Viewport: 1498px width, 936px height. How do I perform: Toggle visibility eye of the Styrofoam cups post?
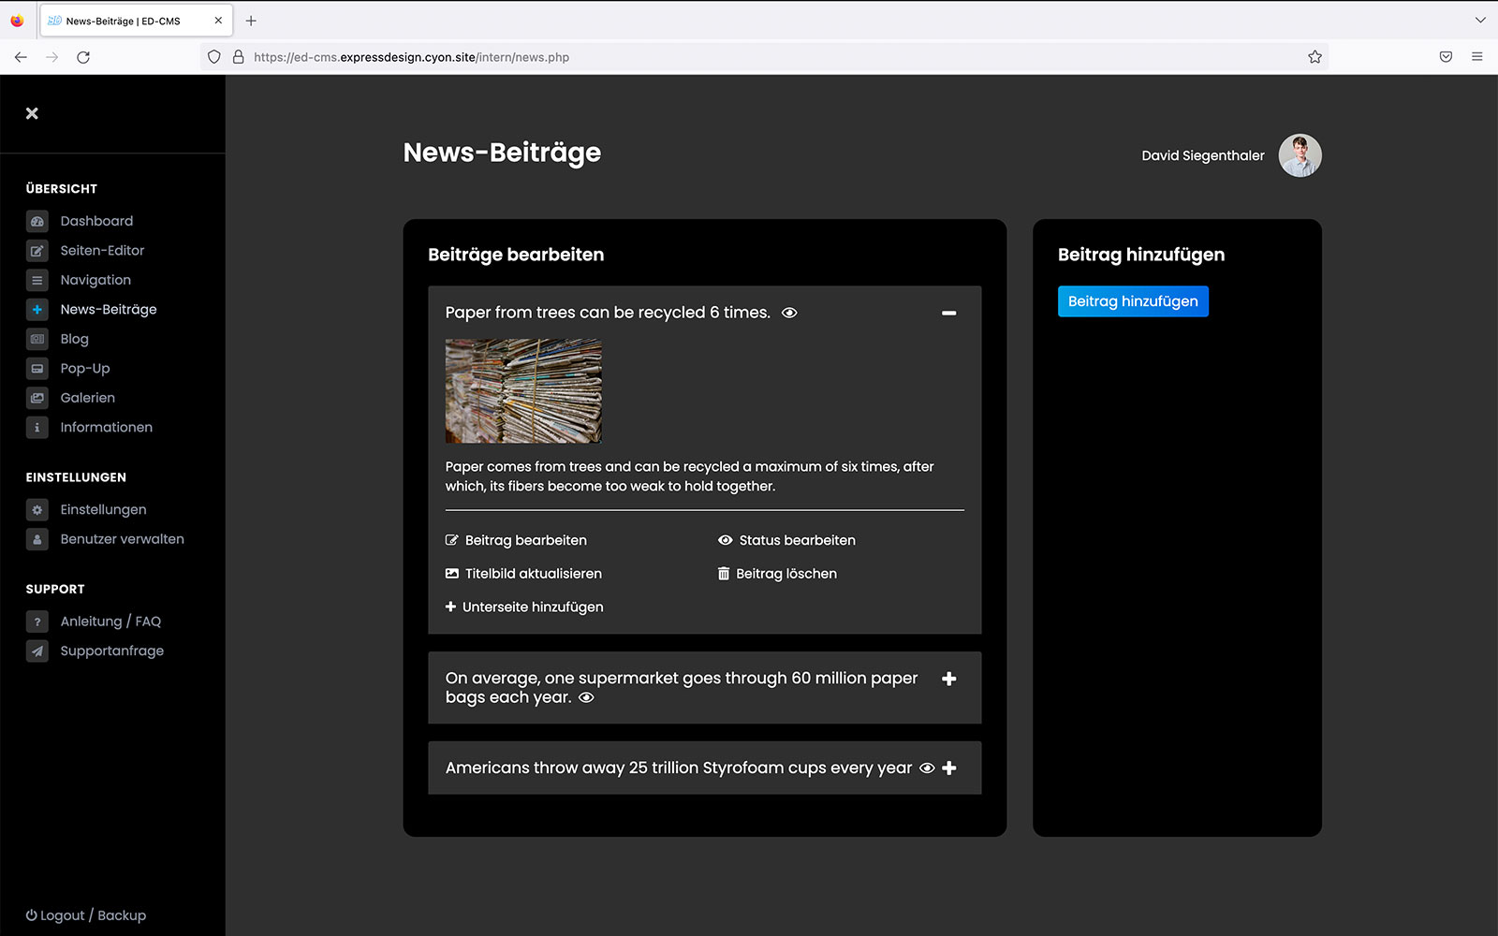click(x=927, y=768)
